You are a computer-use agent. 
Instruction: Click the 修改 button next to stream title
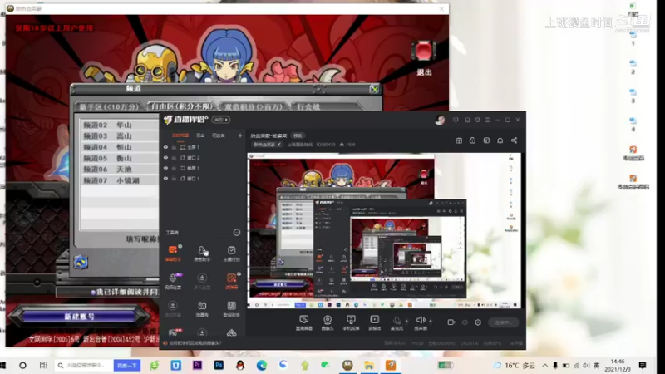tap(298, 135)
